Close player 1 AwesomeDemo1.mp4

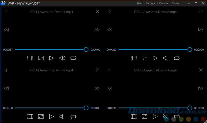pyautogui.click(x=97, y=12)
